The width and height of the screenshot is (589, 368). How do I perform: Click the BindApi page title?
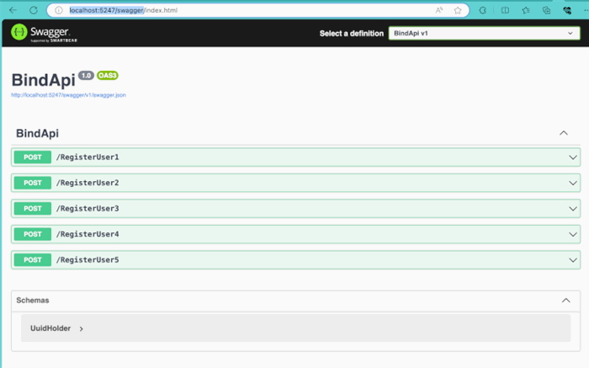tap(43, 80)
